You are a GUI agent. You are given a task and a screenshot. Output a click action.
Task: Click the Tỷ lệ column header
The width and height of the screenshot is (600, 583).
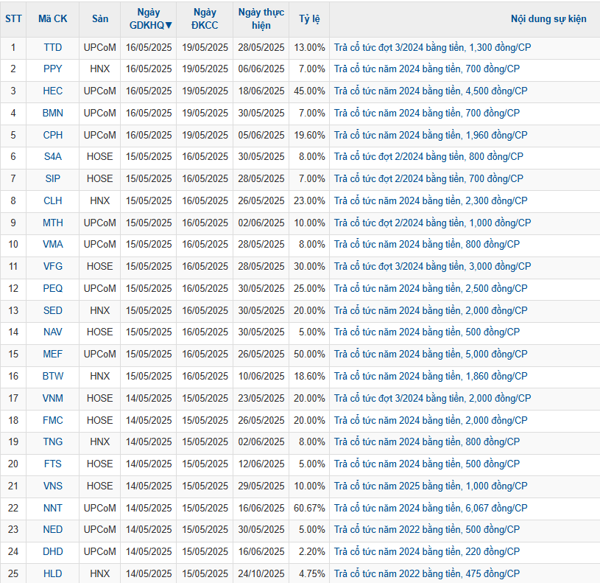[x=309, y=19]
